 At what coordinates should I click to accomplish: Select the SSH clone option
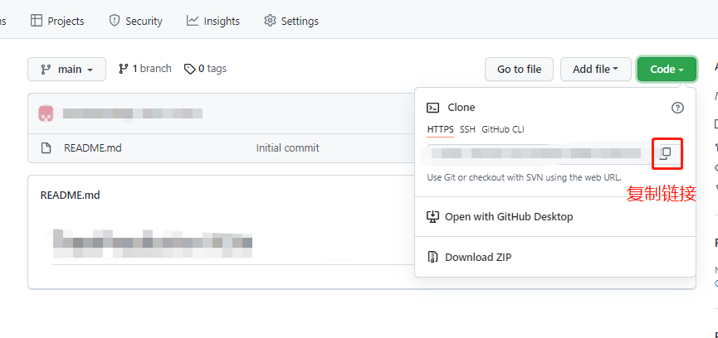pos(468,129)
